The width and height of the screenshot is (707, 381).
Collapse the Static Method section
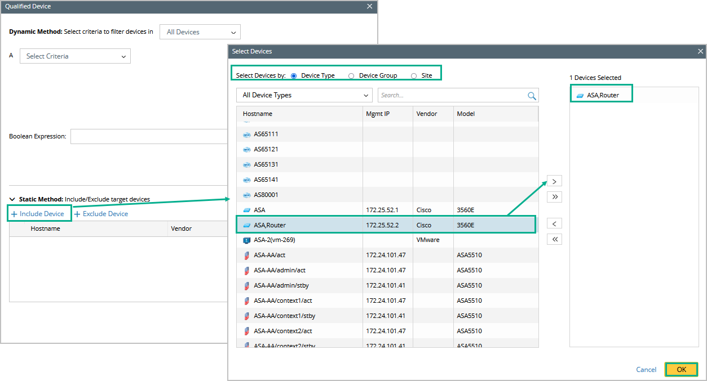click(12, 199)
